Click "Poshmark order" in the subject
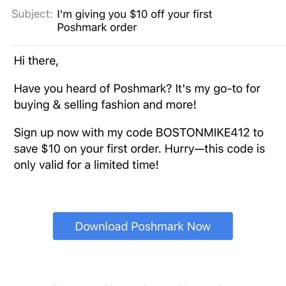This screenshot has width=286, height=286. pos(97,28)
